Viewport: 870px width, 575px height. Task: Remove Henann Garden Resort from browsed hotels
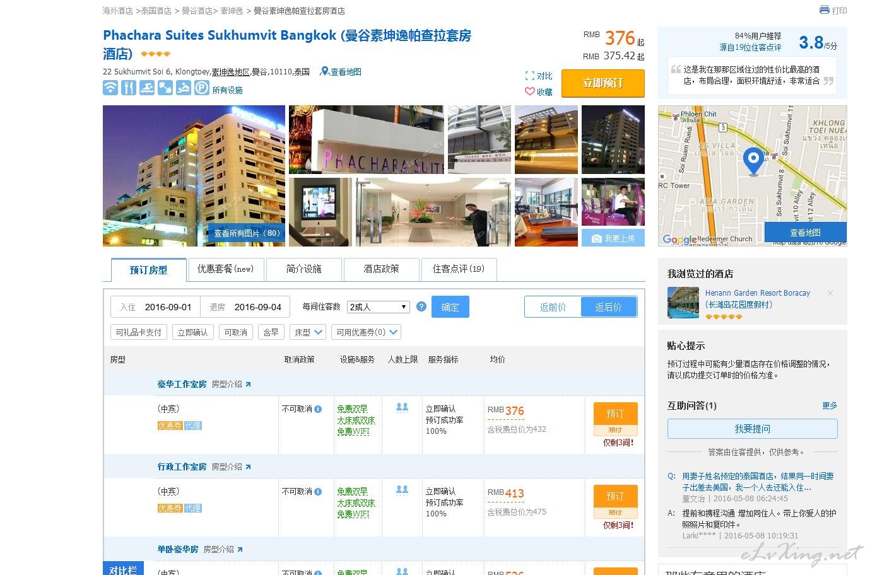click(x=830, y=293)
